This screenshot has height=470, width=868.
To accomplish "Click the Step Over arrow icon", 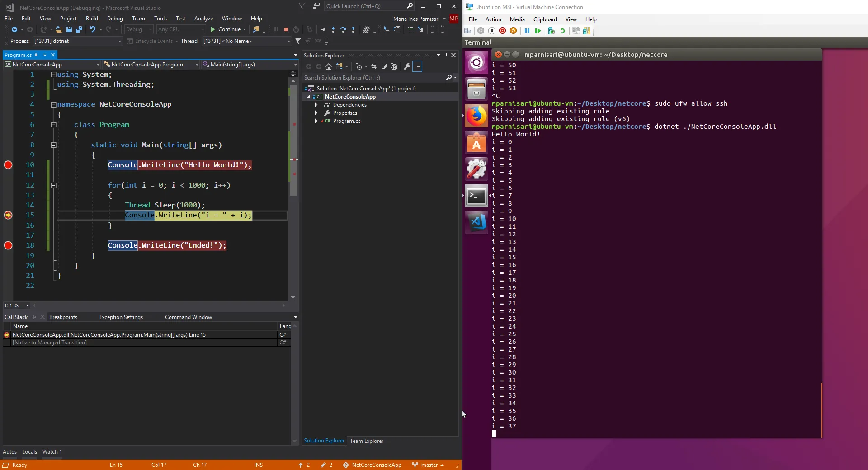I will tap(343, 29).
